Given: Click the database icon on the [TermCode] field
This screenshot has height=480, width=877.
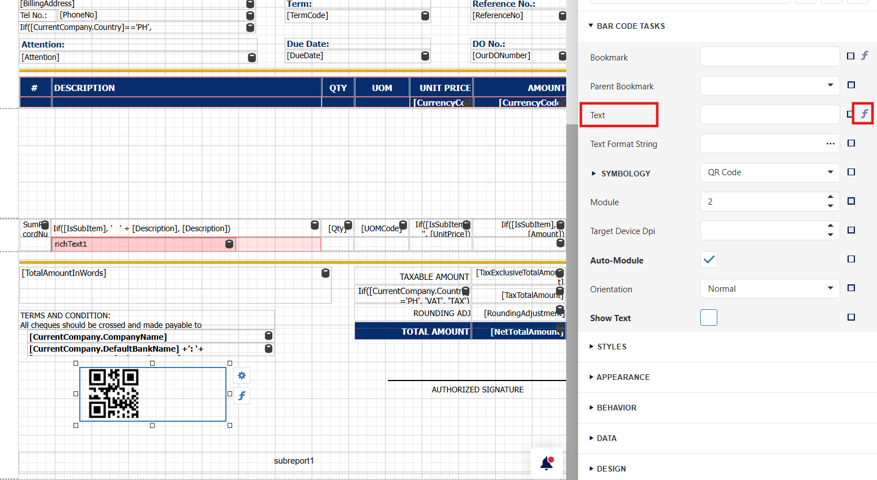Looking at the screenshot, I should (425, 16).
